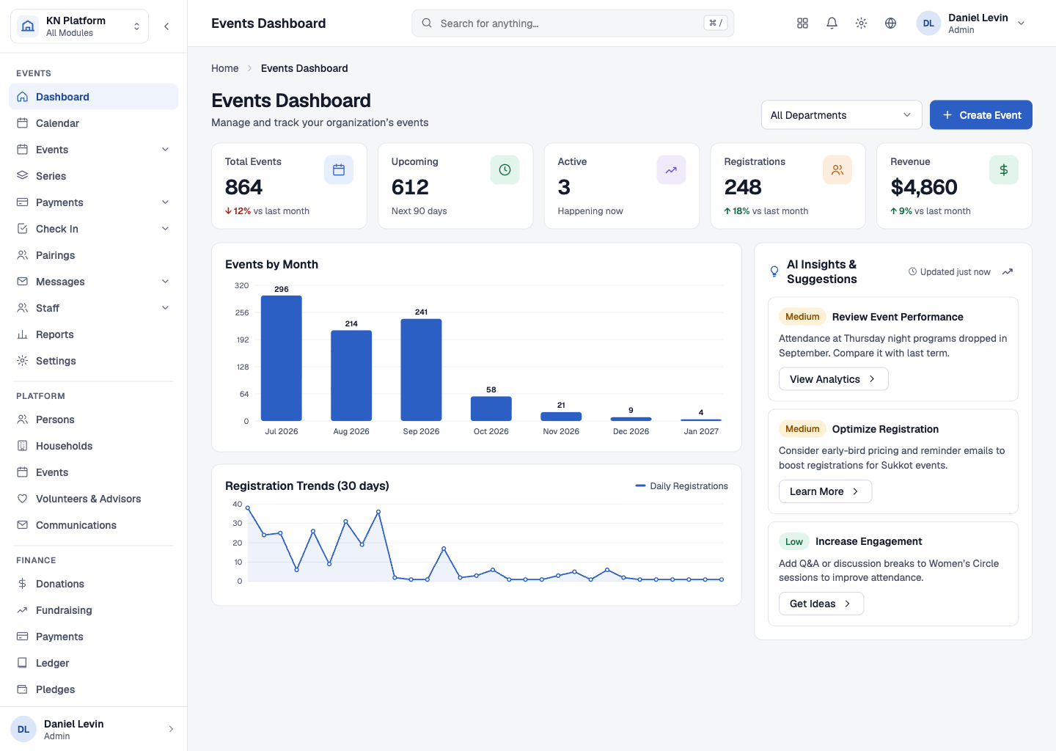Collapse the sidebar with the arrow icon
The height and width of the screenshot is (751, 1056).
pyautogui.click(x=166, y=26)
